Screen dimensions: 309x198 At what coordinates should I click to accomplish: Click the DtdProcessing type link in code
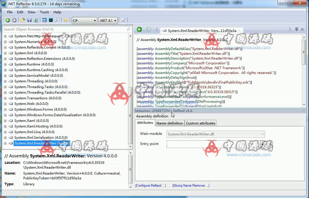pyautogui.click(x=210, y=102)
